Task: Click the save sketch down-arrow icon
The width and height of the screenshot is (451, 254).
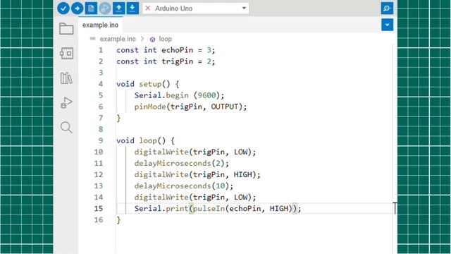Action: point(132,8)
